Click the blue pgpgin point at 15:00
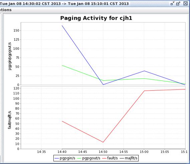 (x=144, y=71)
